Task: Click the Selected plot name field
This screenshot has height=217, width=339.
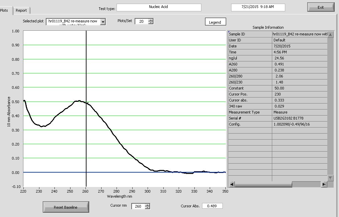Action: [x=73, y=21]
